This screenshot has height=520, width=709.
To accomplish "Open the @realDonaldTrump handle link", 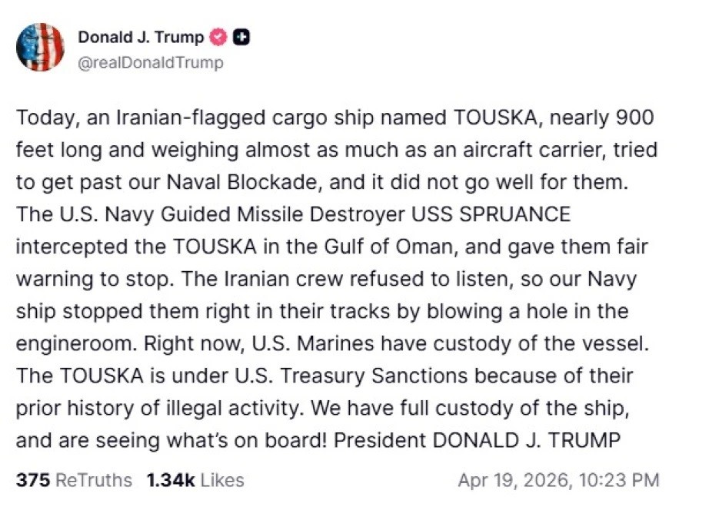I will 150,63.
